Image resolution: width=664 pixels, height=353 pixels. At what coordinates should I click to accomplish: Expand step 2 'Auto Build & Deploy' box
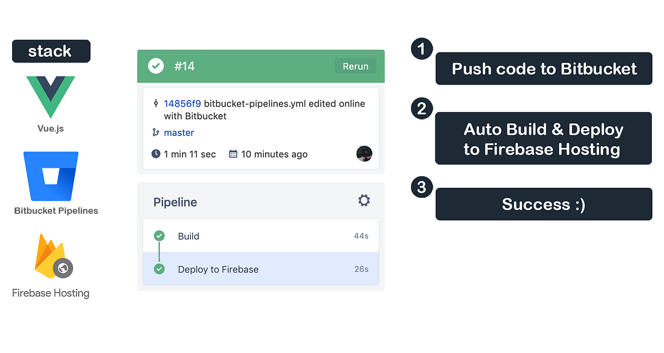[x=543, y=139]
